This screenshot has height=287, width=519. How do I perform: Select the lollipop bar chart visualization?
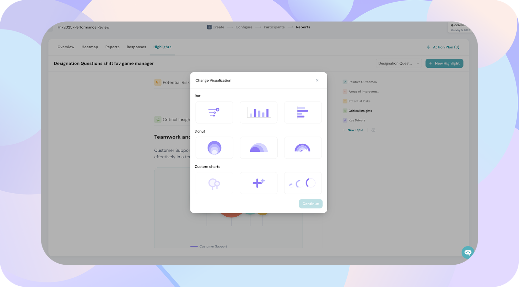(x=214, y=112)
